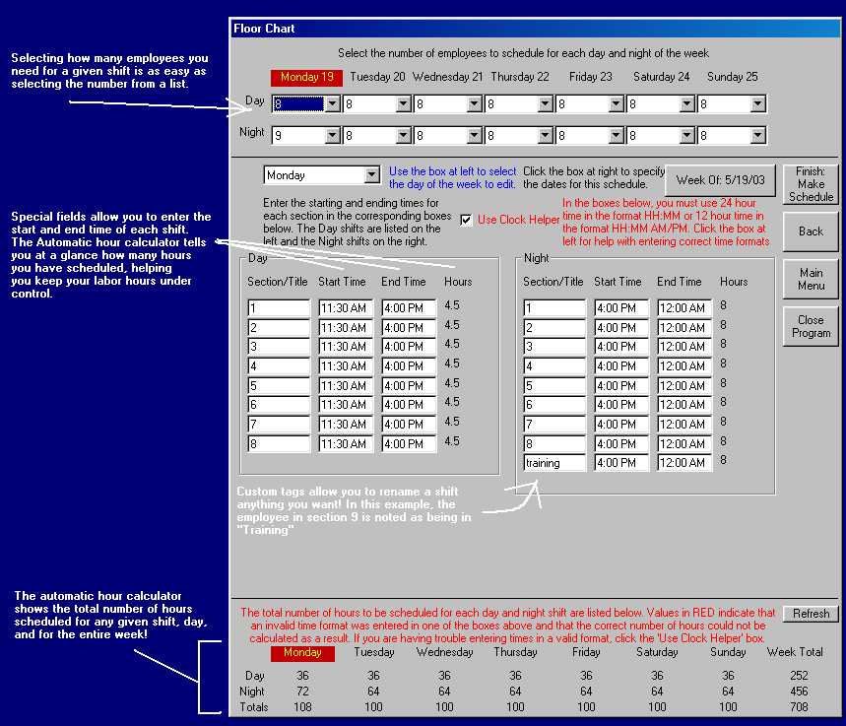Go Back using the Back button

(x=811, y=231)
